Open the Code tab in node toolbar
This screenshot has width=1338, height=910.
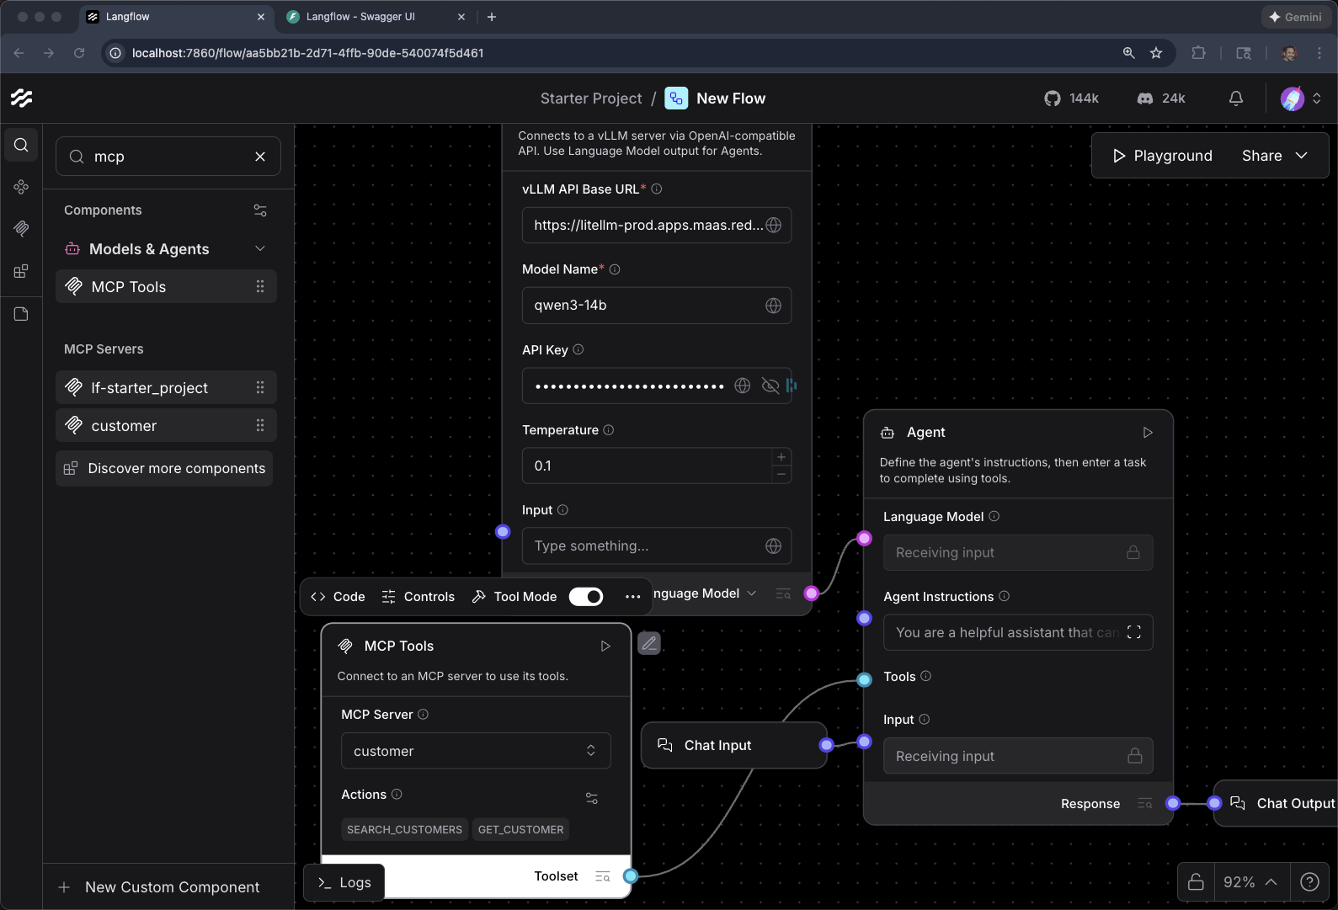(x=338, y=597)
